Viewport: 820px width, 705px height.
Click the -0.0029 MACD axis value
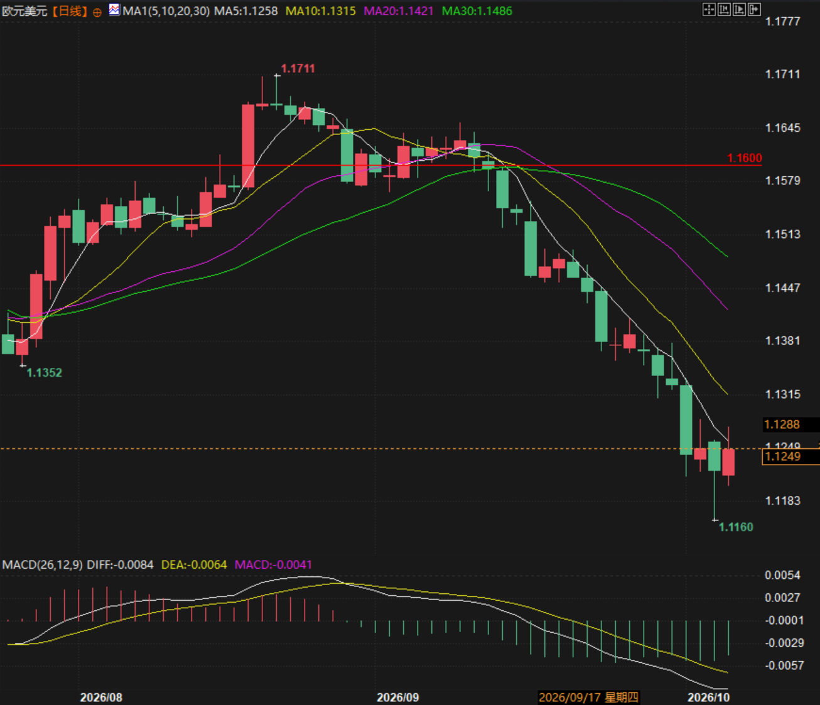pyautogui.click(x=784, y=643)
